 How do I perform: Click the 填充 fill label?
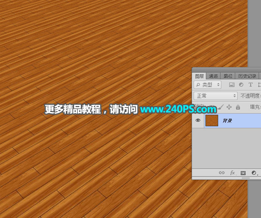pos(255,107)
